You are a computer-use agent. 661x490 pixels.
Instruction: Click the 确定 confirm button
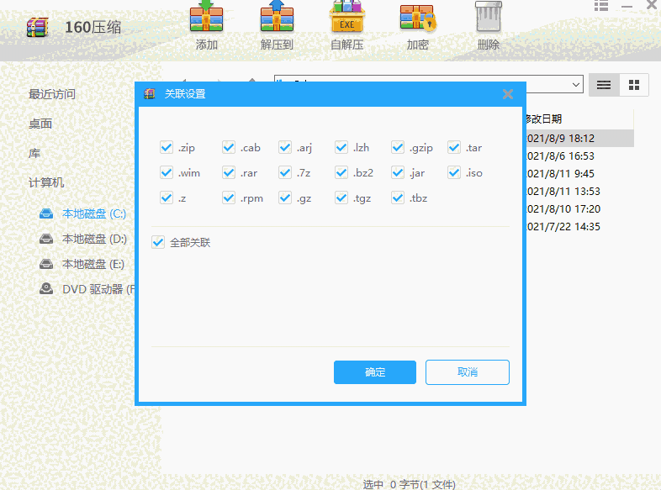375,372
